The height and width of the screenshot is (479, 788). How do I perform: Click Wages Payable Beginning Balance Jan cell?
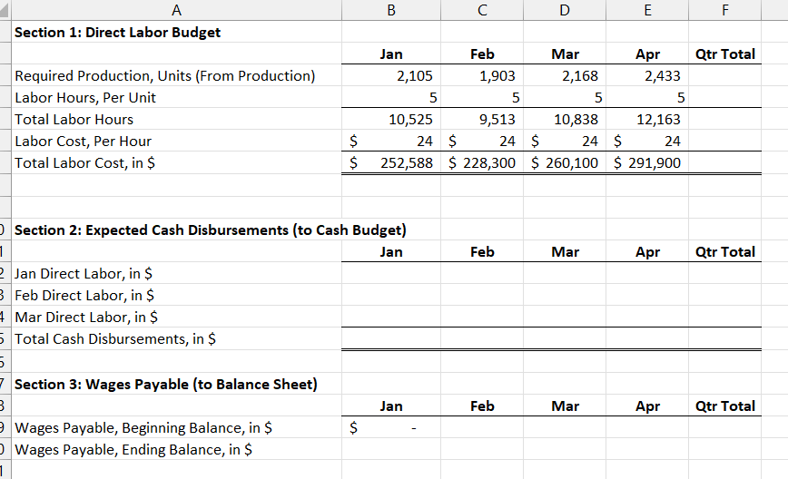pyautogui.click(x=391, y=427)
